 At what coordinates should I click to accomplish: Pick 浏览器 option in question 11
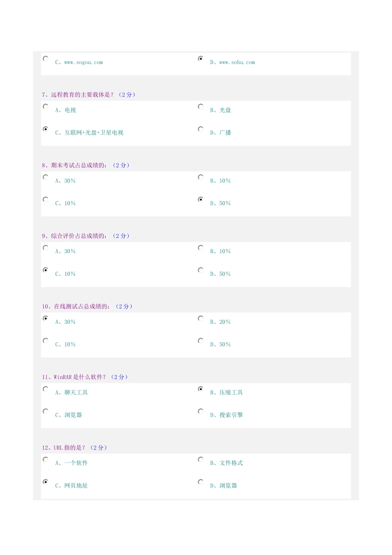point(45,411)
